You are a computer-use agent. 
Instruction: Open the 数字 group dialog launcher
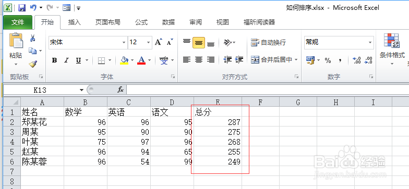click(371, 76)
